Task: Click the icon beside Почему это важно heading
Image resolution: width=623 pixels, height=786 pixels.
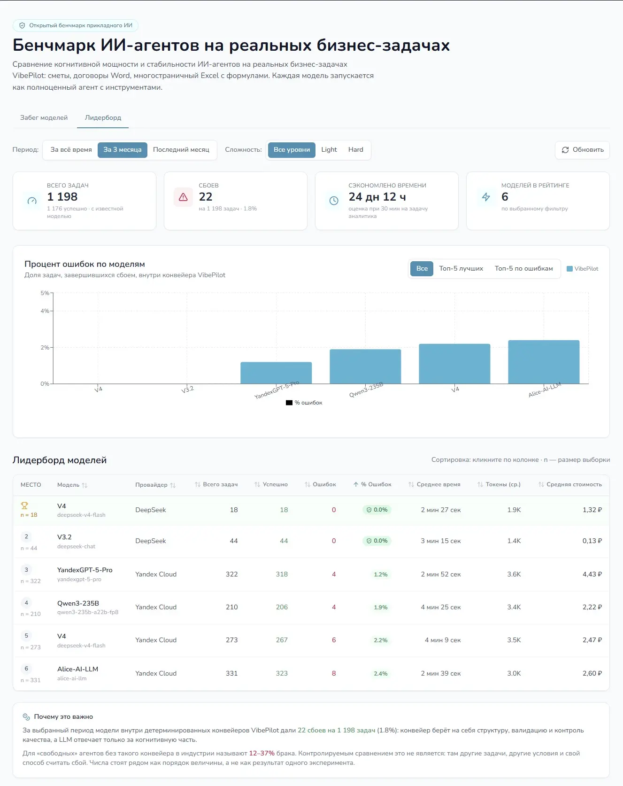Action: (x=26, y=717)
